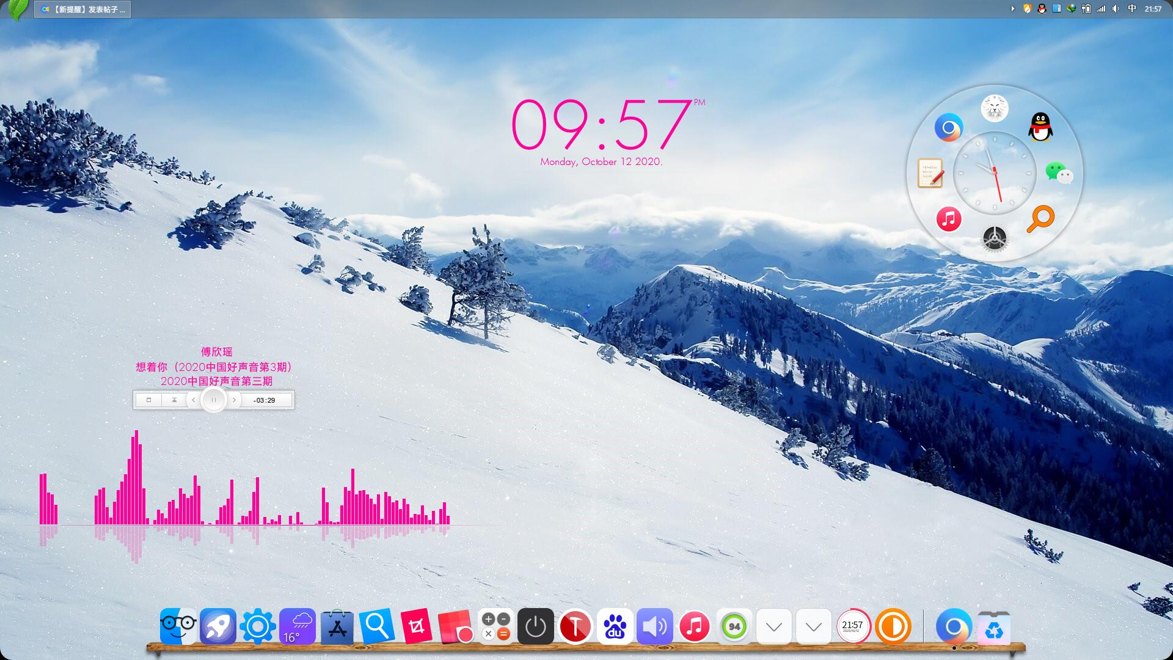Viewport: 1173px width, 660px height.
Task: Open the red T dock icon
Action: [x=575, y=626]
